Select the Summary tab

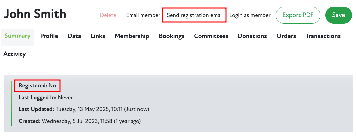point(17,36)
